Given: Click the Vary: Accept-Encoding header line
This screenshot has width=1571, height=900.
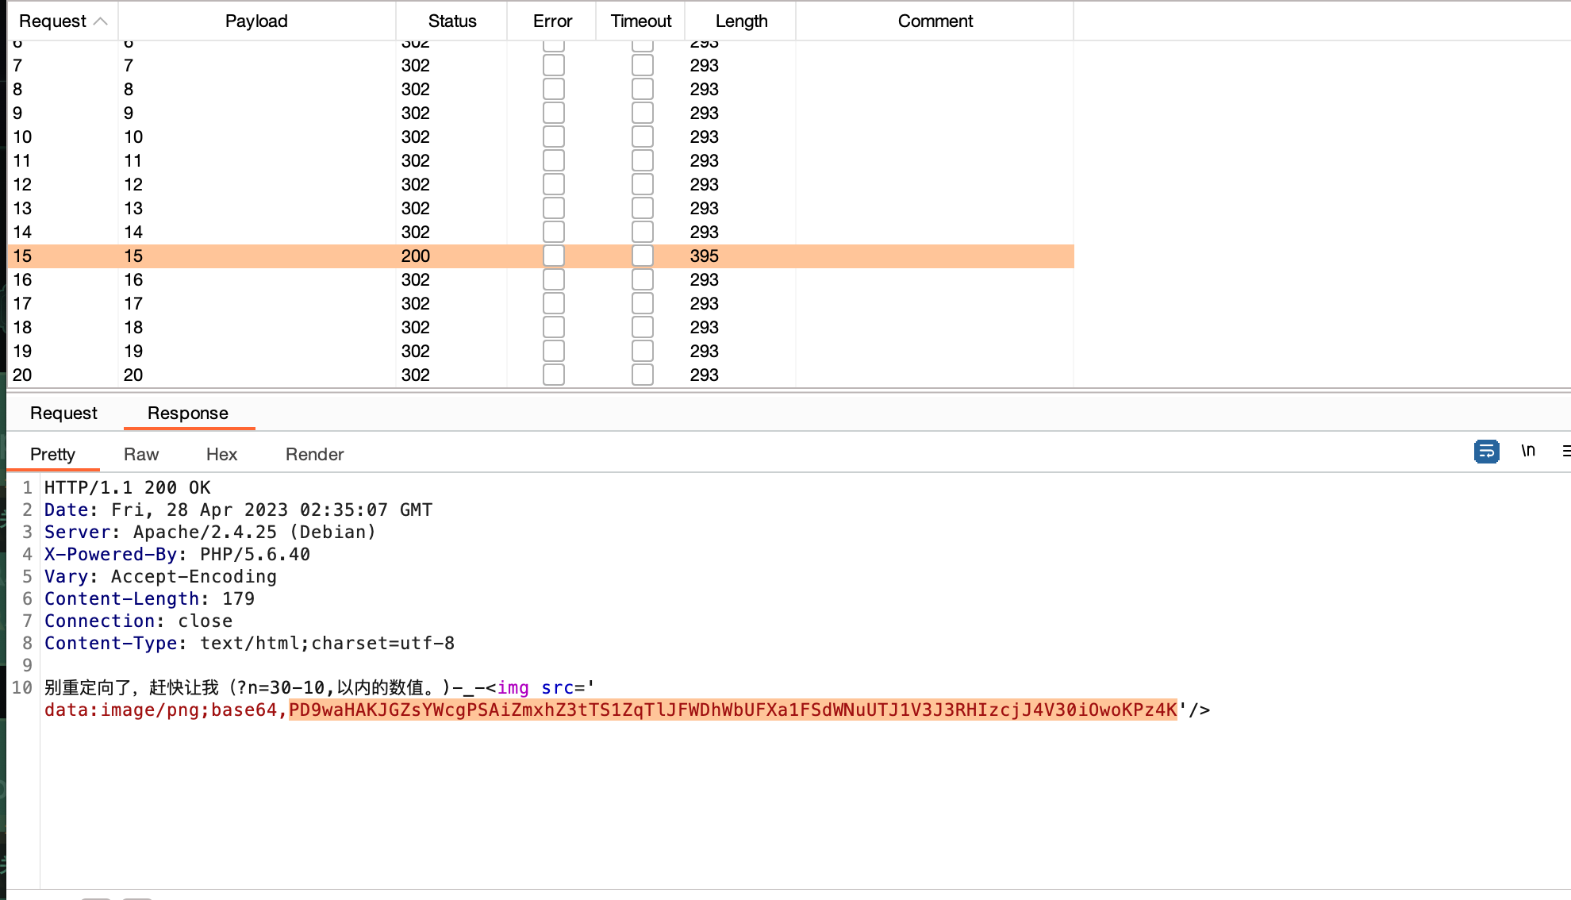Looking at the screenshot, I should (x=160, y=576).
